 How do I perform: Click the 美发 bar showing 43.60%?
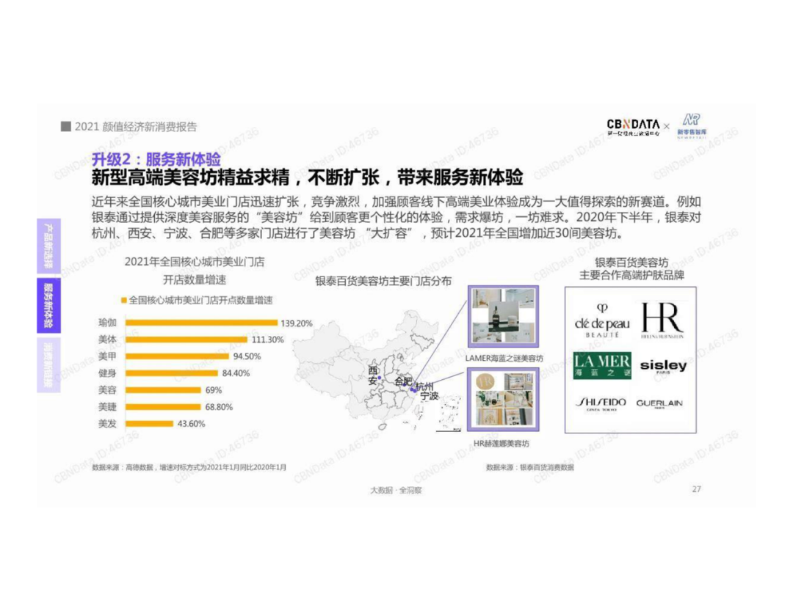tap(150, 424)
